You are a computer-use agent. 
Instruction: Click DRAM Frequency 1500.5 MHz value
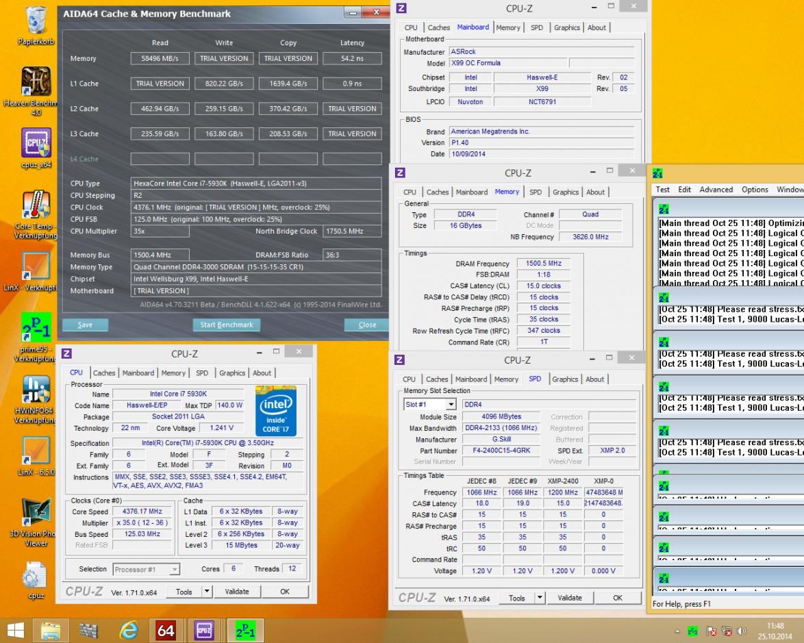tap(544, 263)
